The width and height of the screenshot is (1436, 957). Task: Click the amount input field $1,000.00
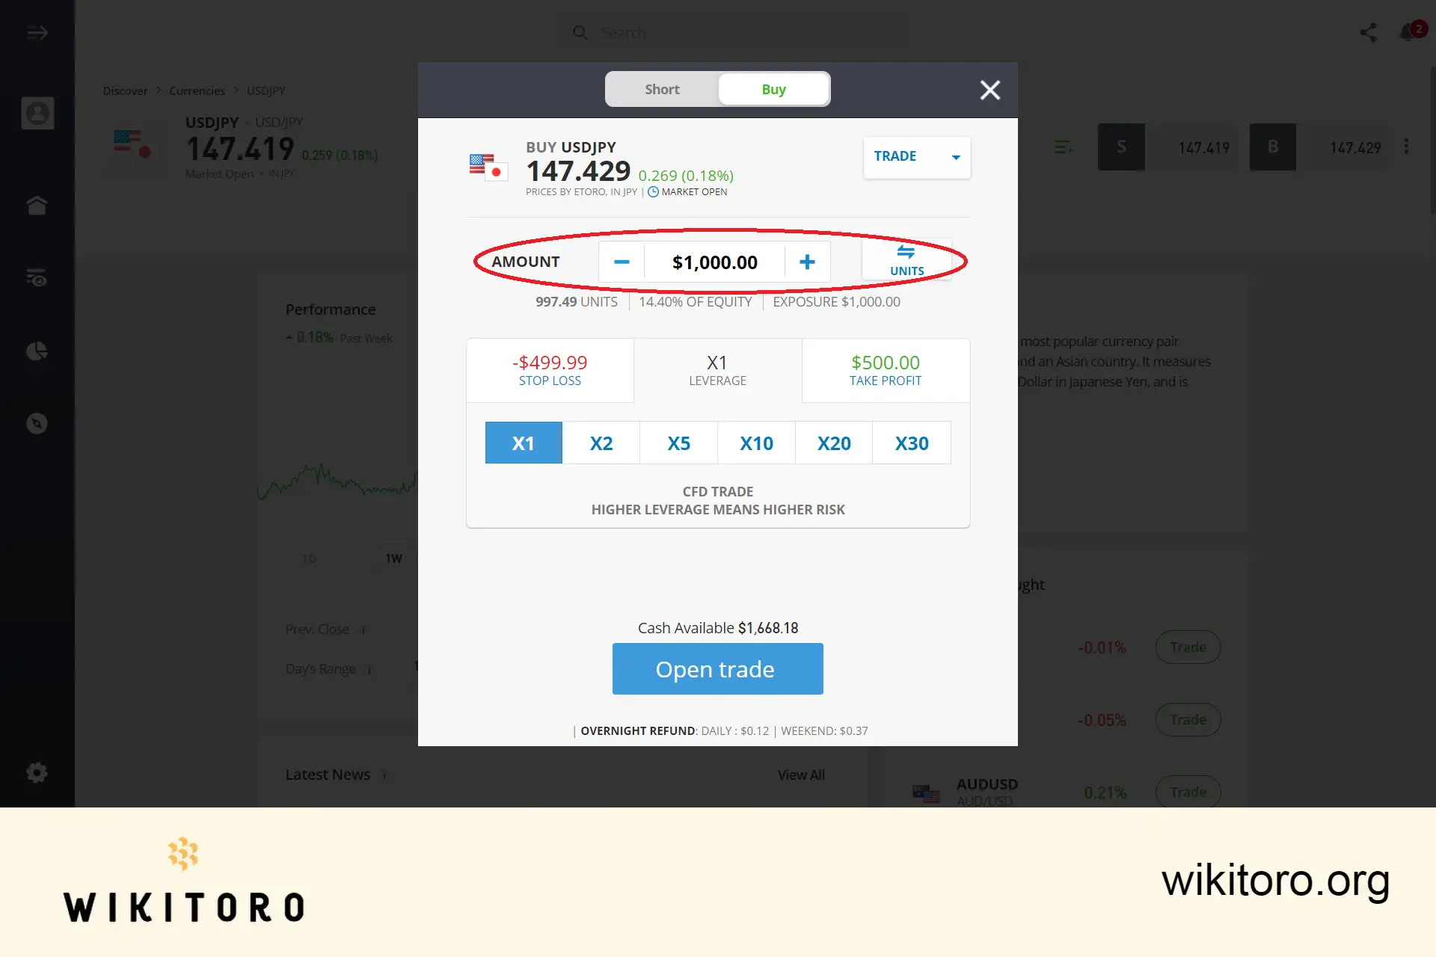point(714,262)
